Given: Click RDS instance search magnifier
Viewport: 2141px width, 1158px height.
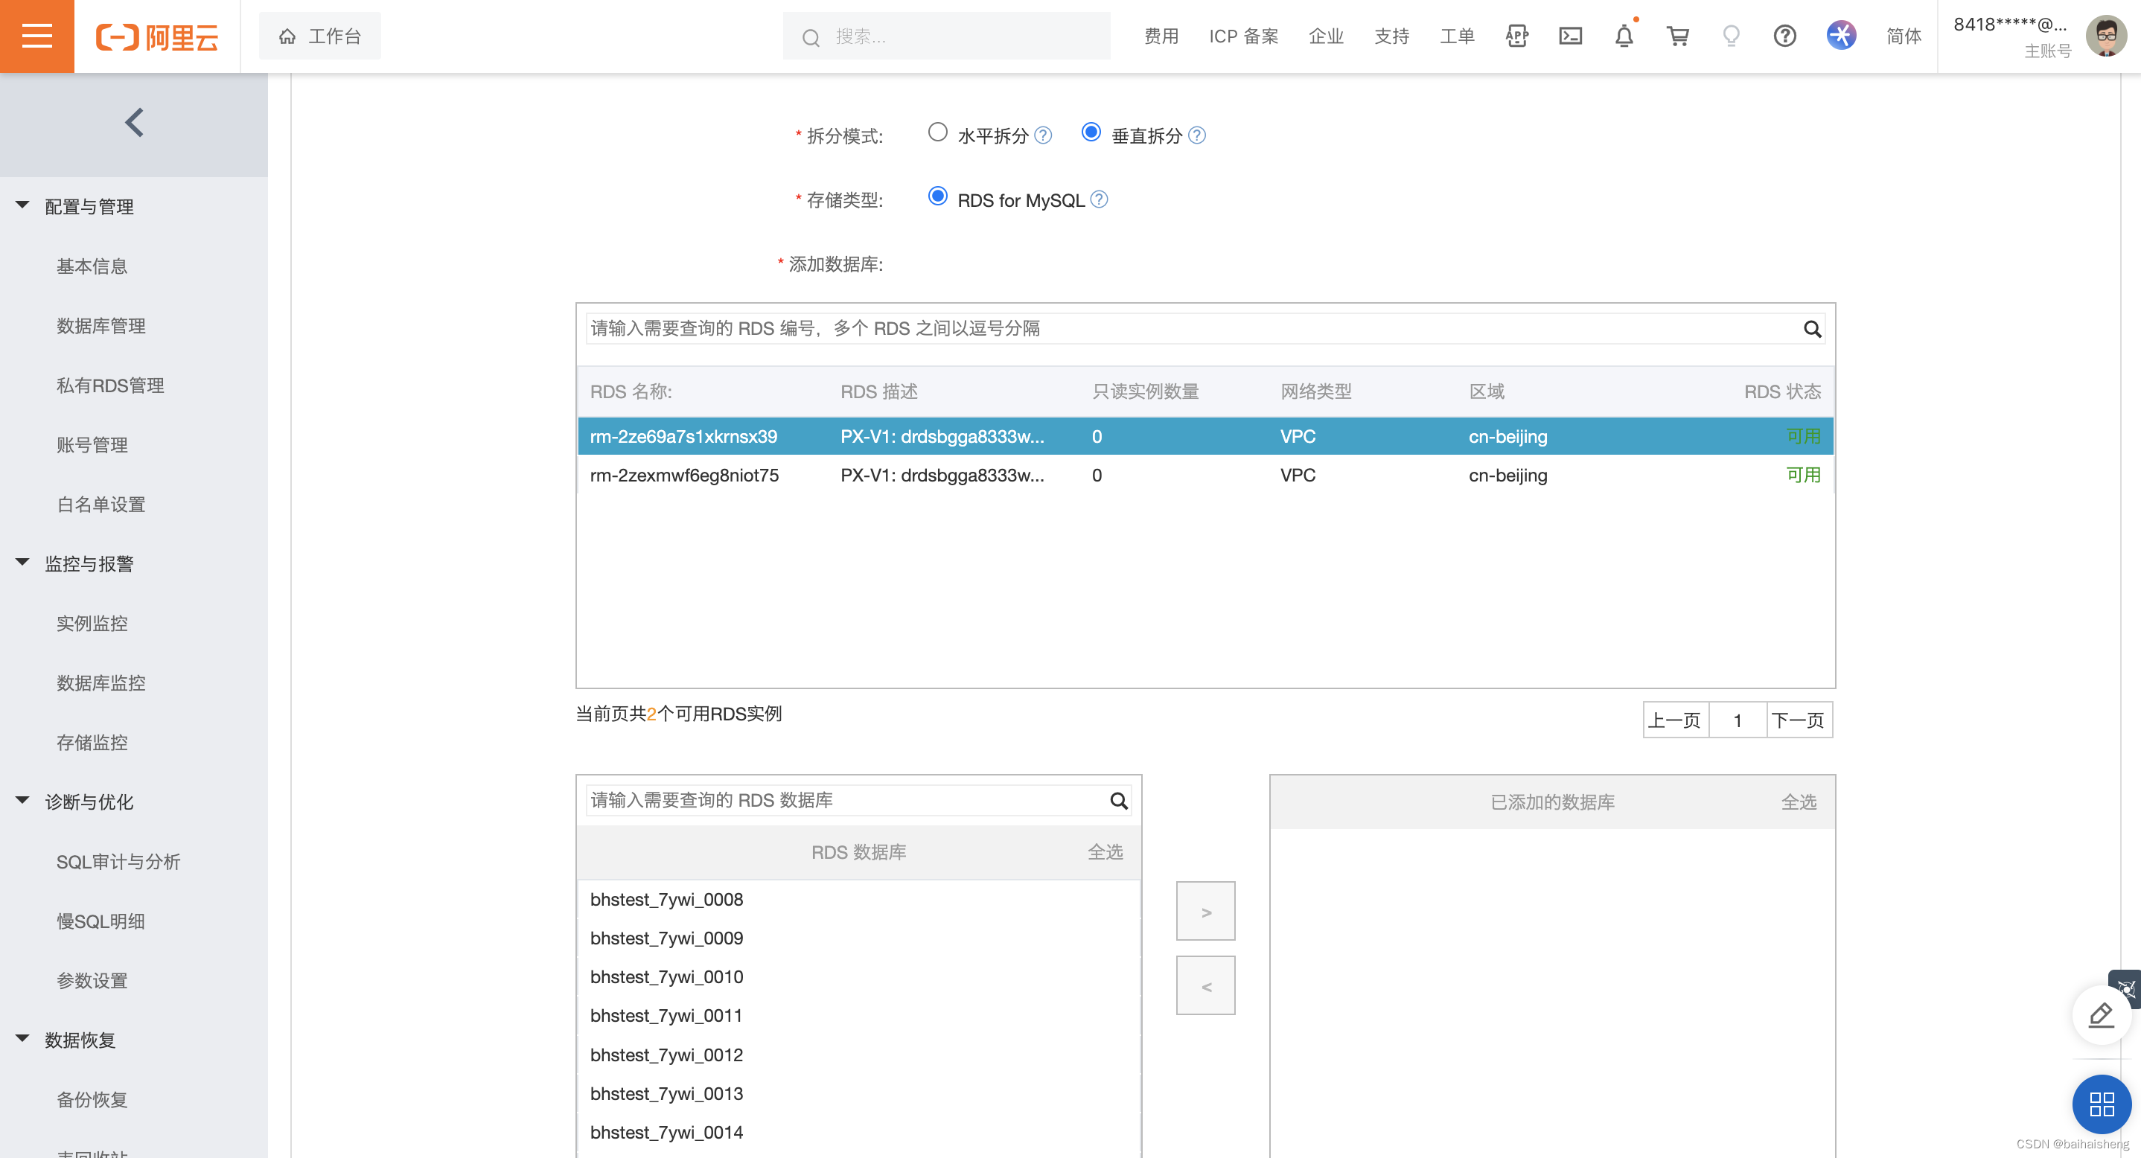Looking at the screenshot, I should (1812, 329).
